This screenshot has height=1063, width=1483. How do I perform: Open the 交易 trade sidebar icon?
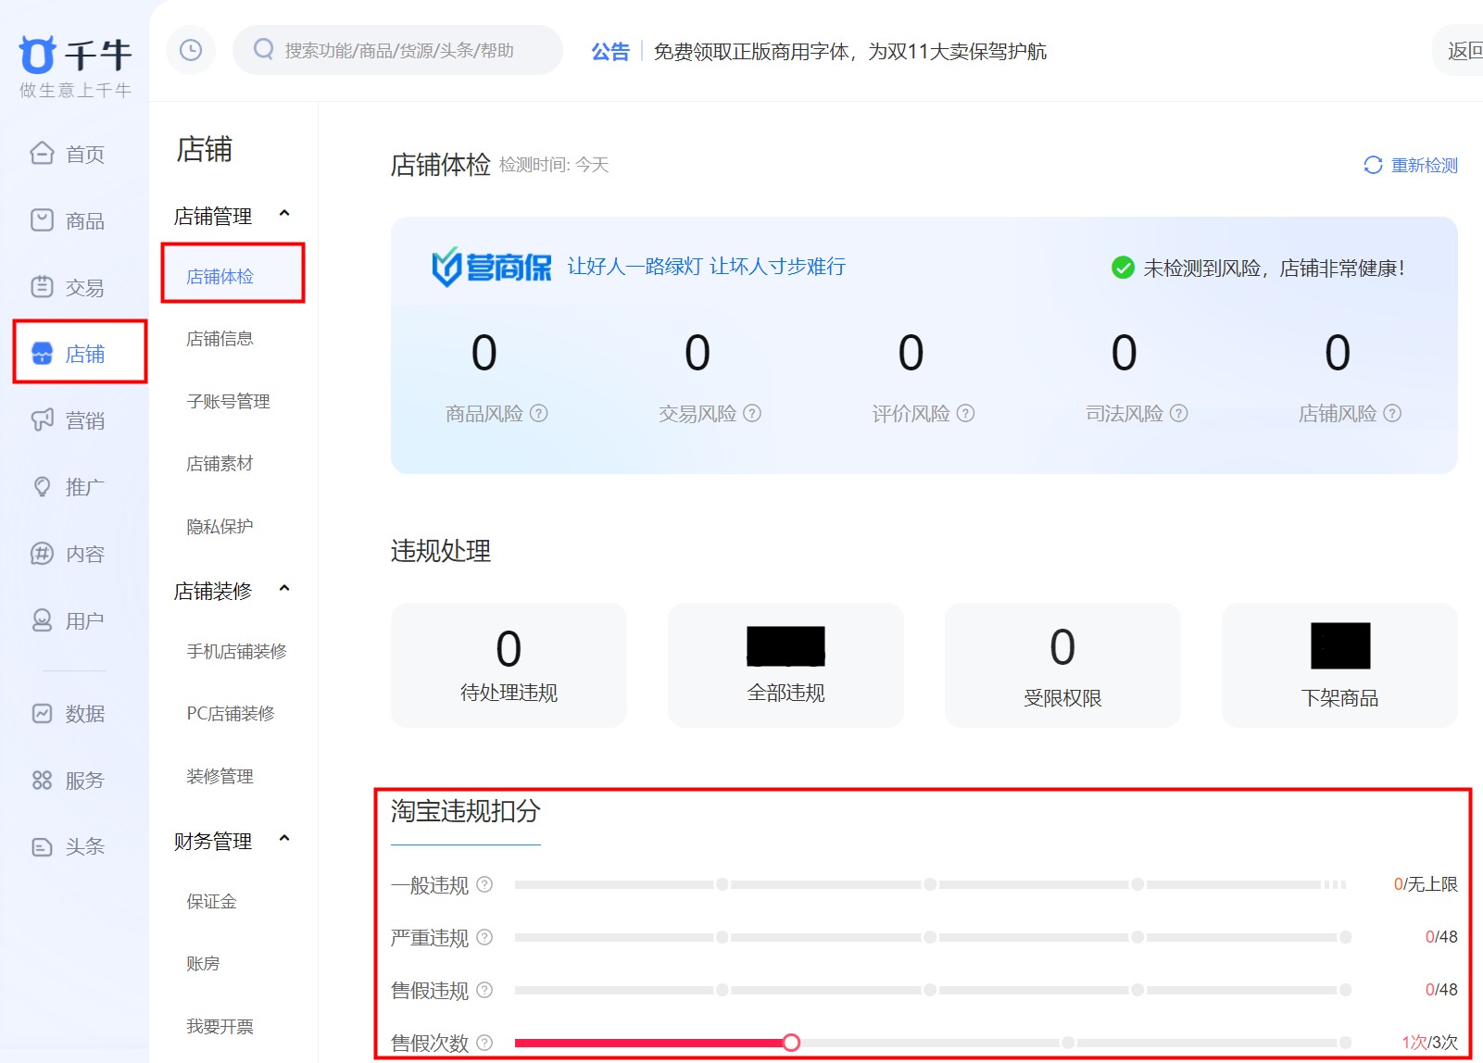click(x=42, y=287)
